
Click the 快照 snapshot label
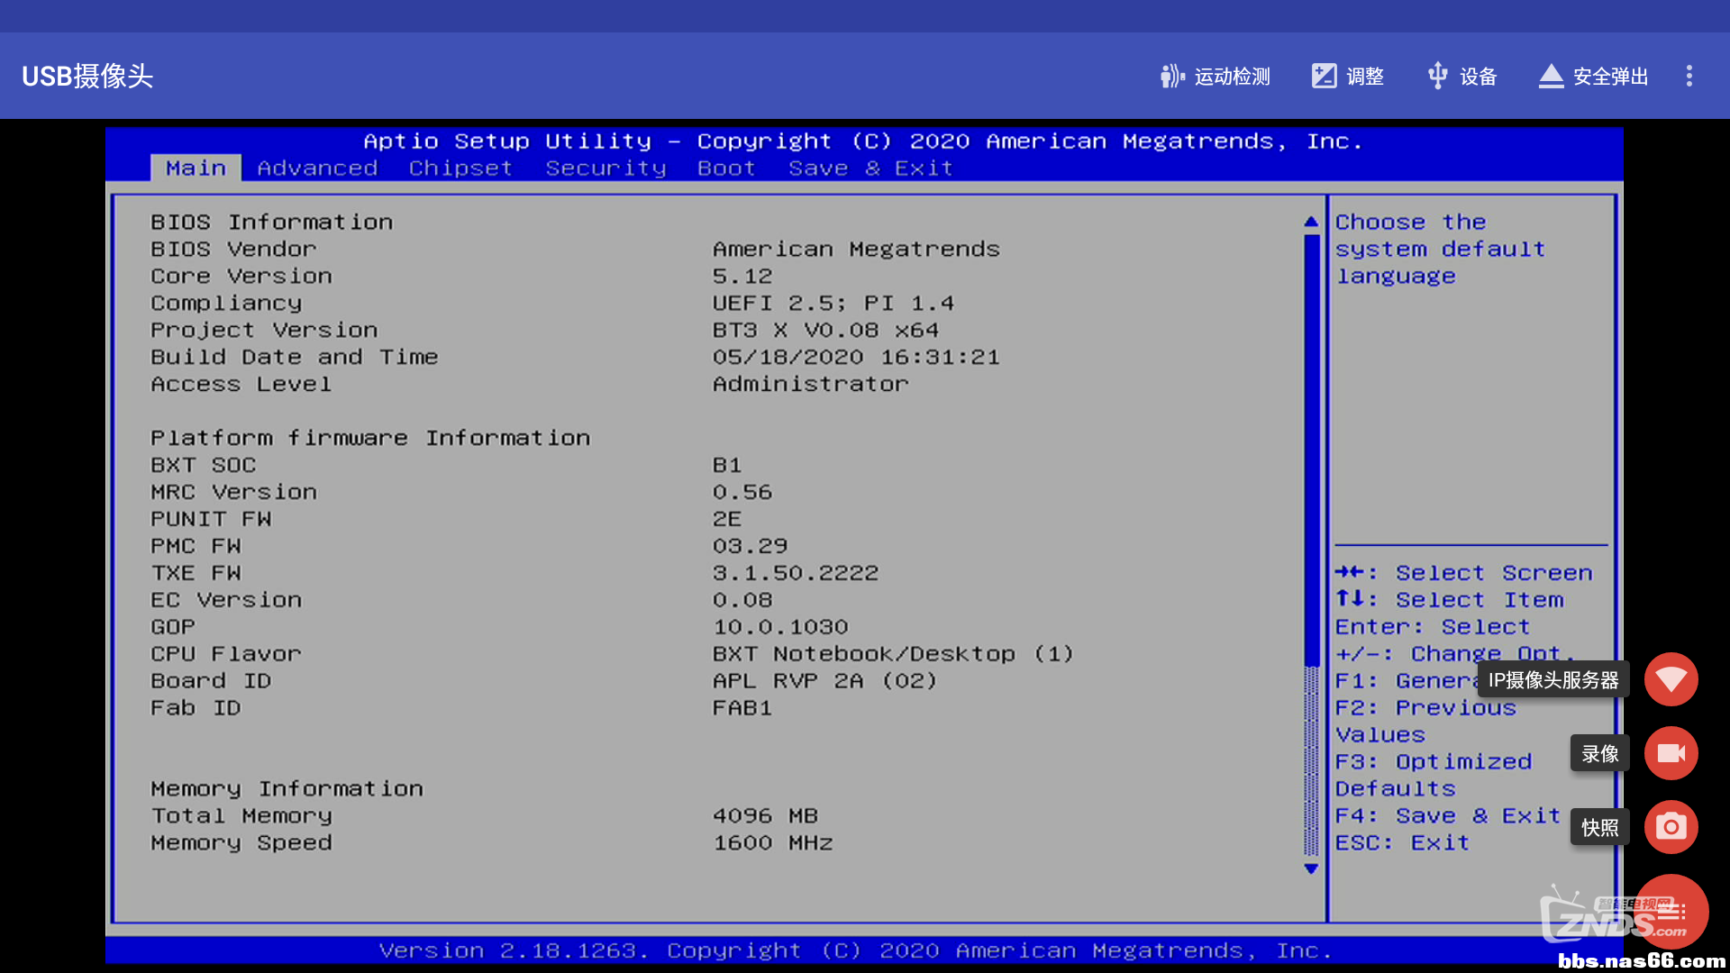pos(1599,828)
